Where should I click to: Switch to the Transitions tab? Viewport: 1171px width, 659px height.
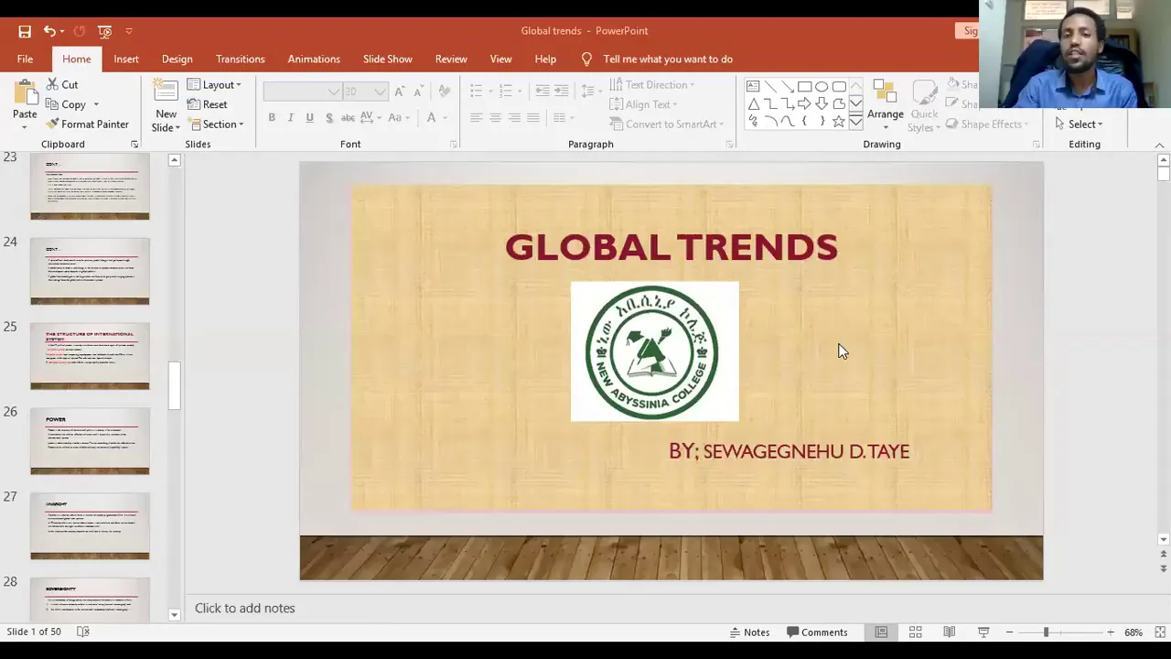pos(240,59)
